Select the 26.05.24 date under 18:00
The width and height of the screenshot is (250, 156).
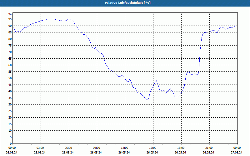181,153
